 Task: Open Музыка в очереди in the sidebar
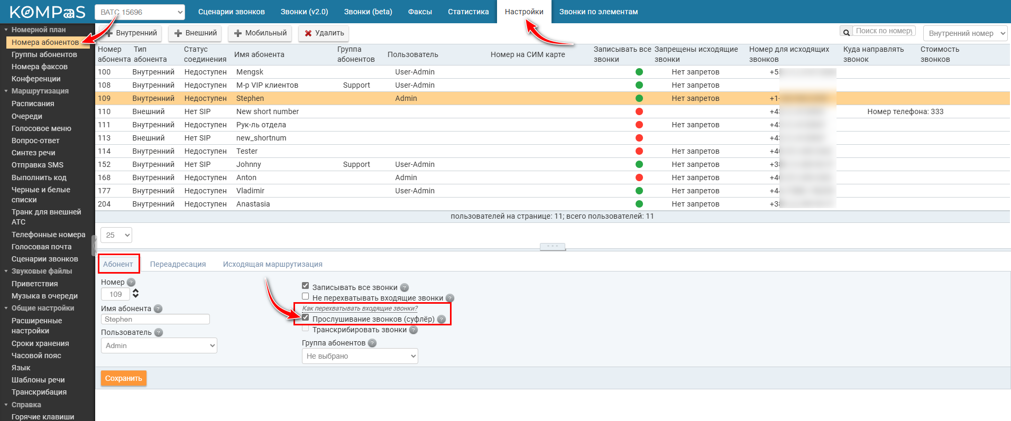pos(45,296)
